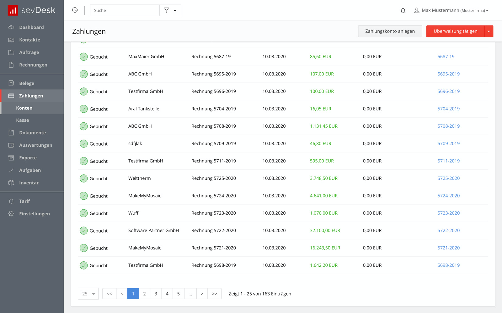Click the green status checkmark on the Wuff row
Image resolution: width=502 pixels, height=313 pixels.
(x=84, y=213)
